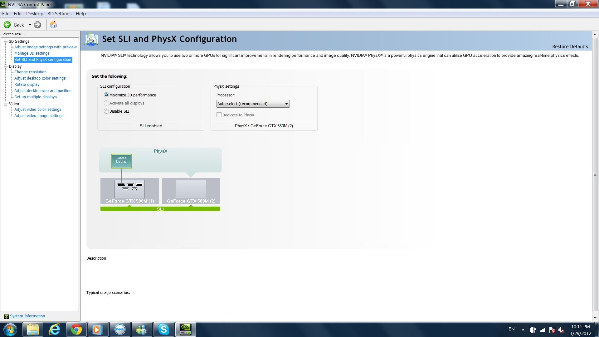This screenshot has width=599, height=337.
Task: Select Disable SLI radio button
Action: pyautogui.click(x=106, y=111)
